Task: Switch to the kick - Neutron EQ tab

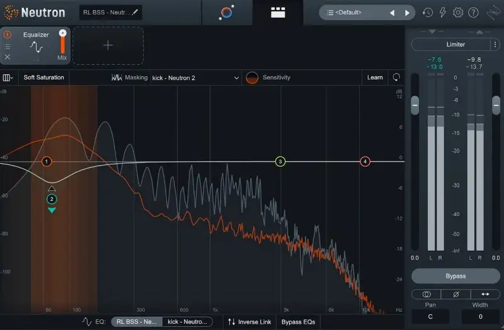Action: point(186,322)
